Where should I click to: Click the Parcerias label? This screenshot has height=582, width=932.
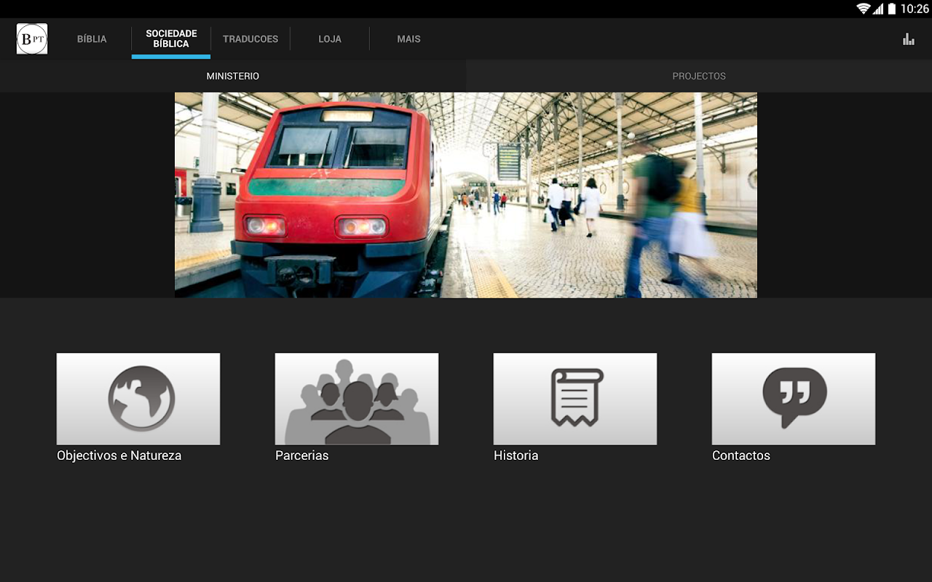[302, 456]
